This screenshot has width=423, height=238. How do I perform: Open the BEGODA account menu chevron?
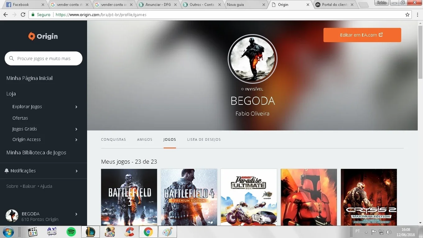(x=76, y=214)
